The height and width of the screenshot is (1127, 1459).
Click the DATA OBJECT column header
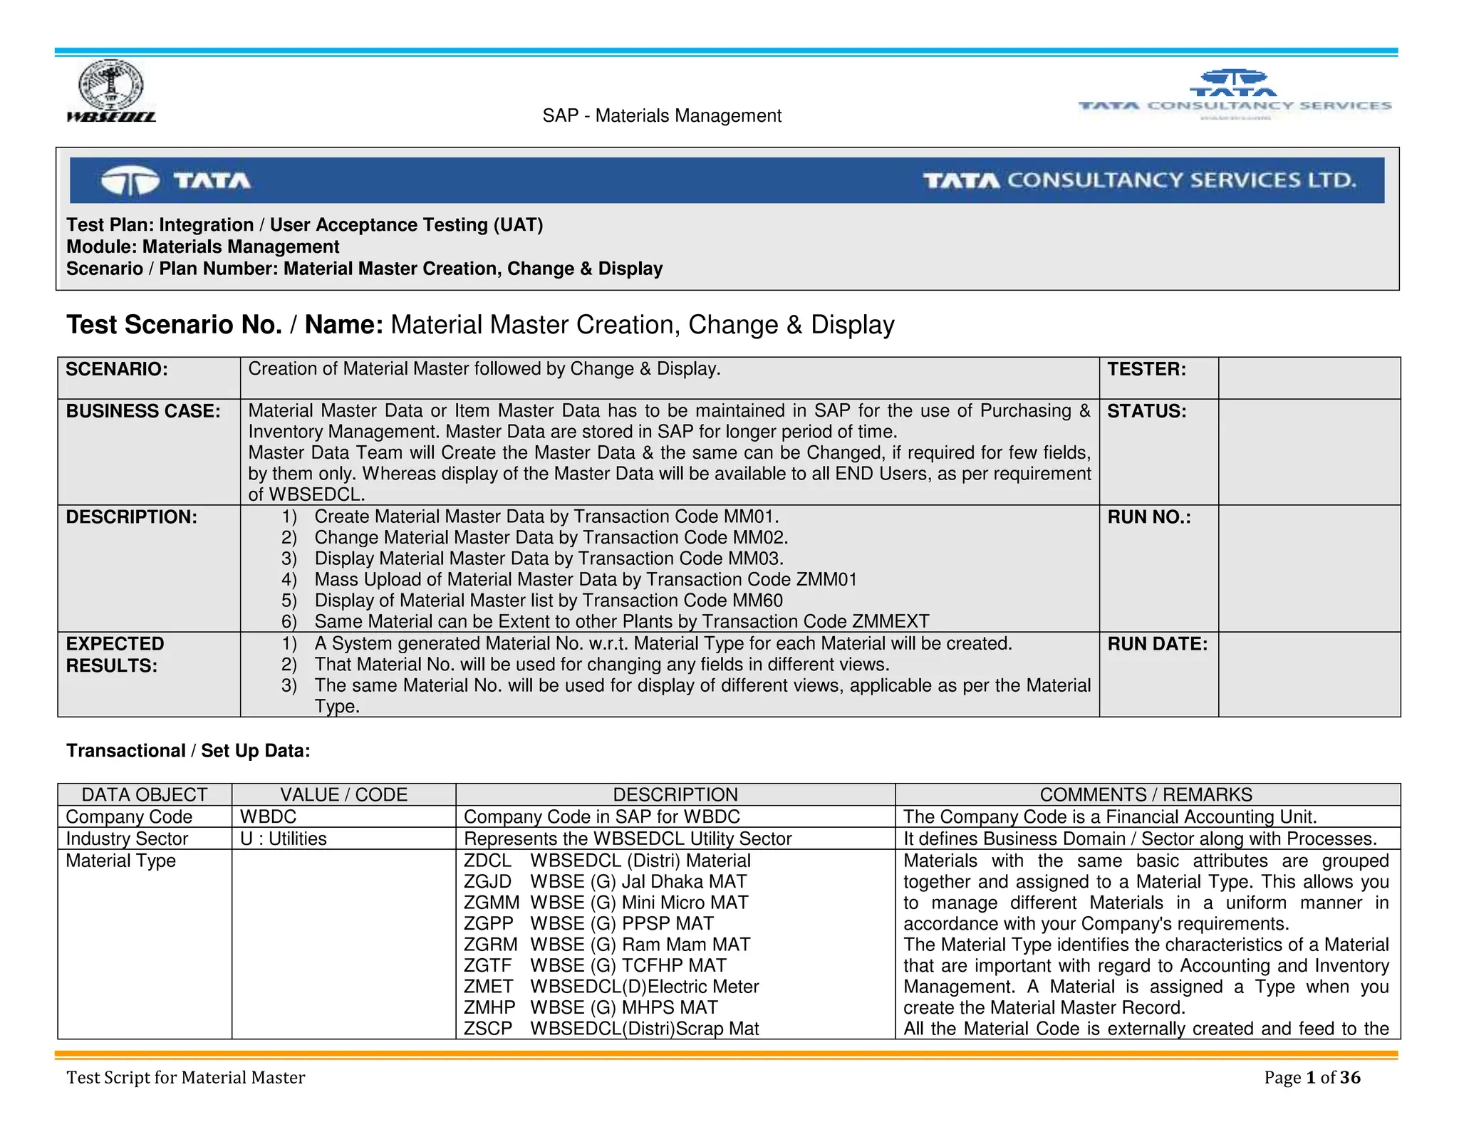[145, 794]
